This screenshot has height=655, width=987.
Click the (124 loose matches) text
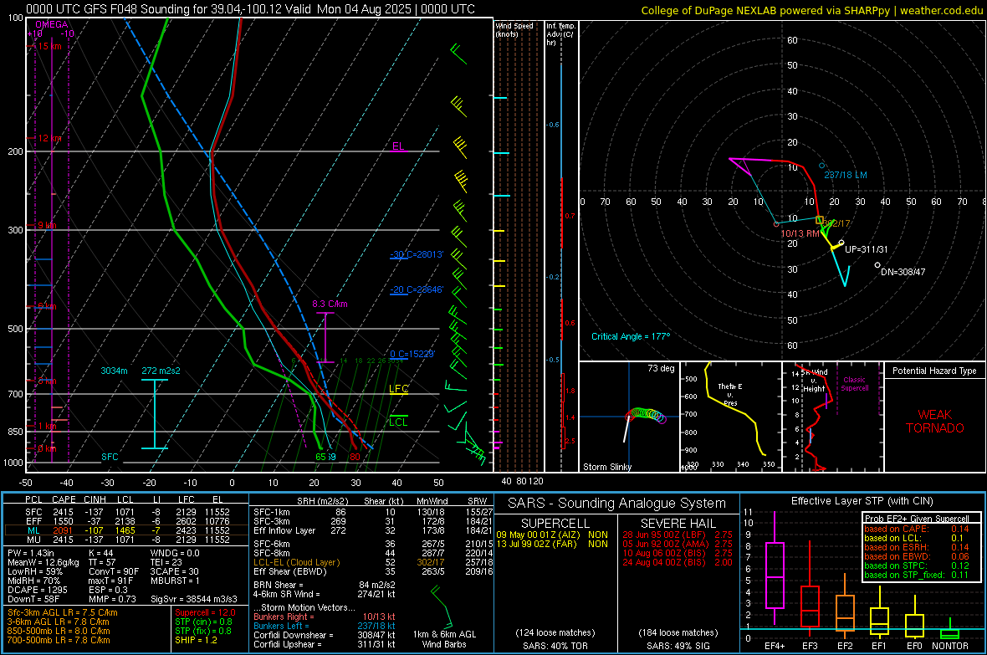(555, 633)
